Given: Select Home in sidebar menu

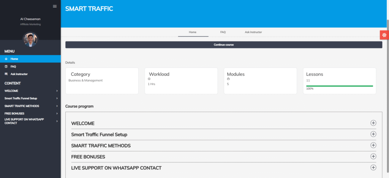Looking at the screenshot, I should point(30,59).
